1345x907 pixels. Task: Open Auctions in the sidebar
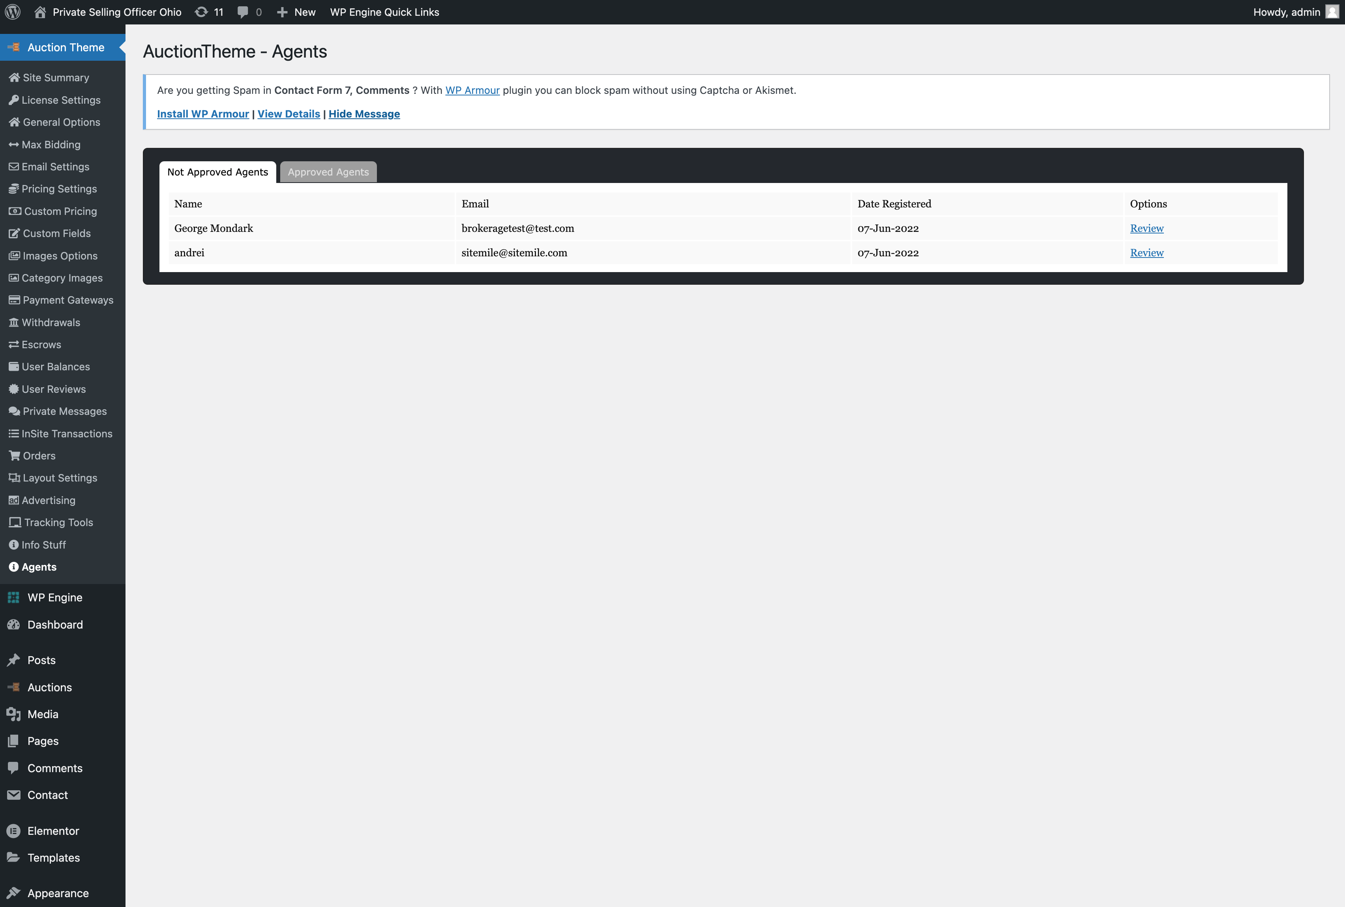[x=50, y=687]
